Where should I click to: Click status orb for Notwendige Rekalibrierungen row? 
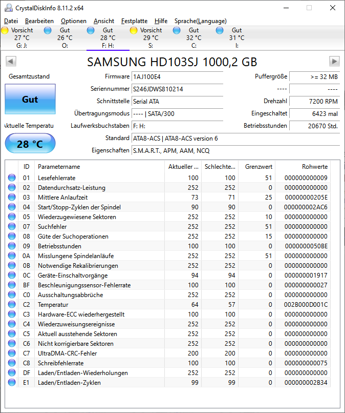[x=12, y=266]
